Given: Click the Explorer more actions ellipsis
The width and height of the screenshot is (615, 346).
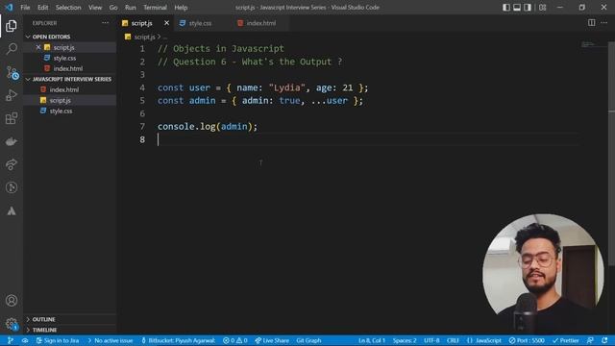Looking at the screenshot, I should pos(105,23).
